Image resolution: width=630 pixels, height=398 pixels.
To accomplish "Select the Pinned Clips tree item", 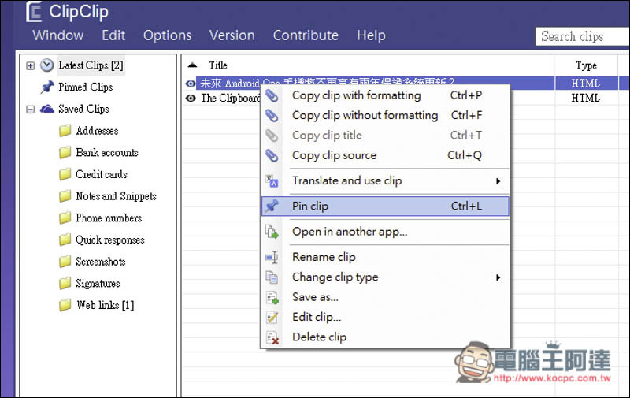I will pyautogui.click(x=86, y=87).
